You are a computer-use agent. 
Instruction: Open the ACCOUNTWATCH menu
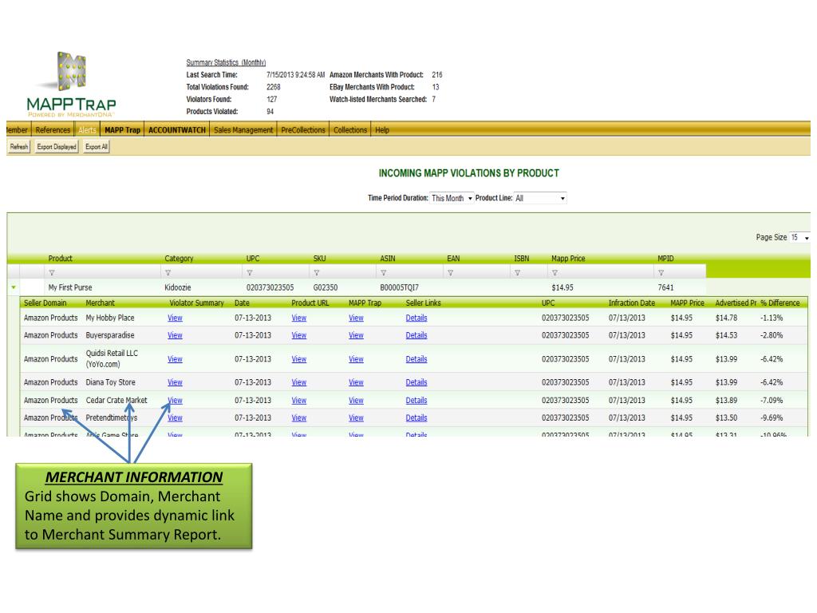177,130
